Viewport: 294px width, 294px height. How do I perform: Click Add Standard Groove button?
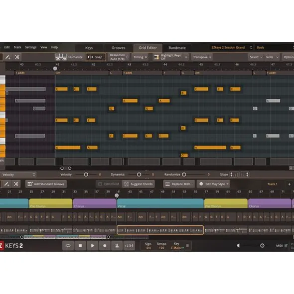pyautogui.click(x=46, y=184)
